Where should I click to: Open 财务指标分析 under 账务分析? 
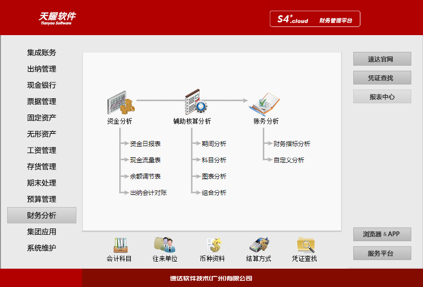[292, 144]
